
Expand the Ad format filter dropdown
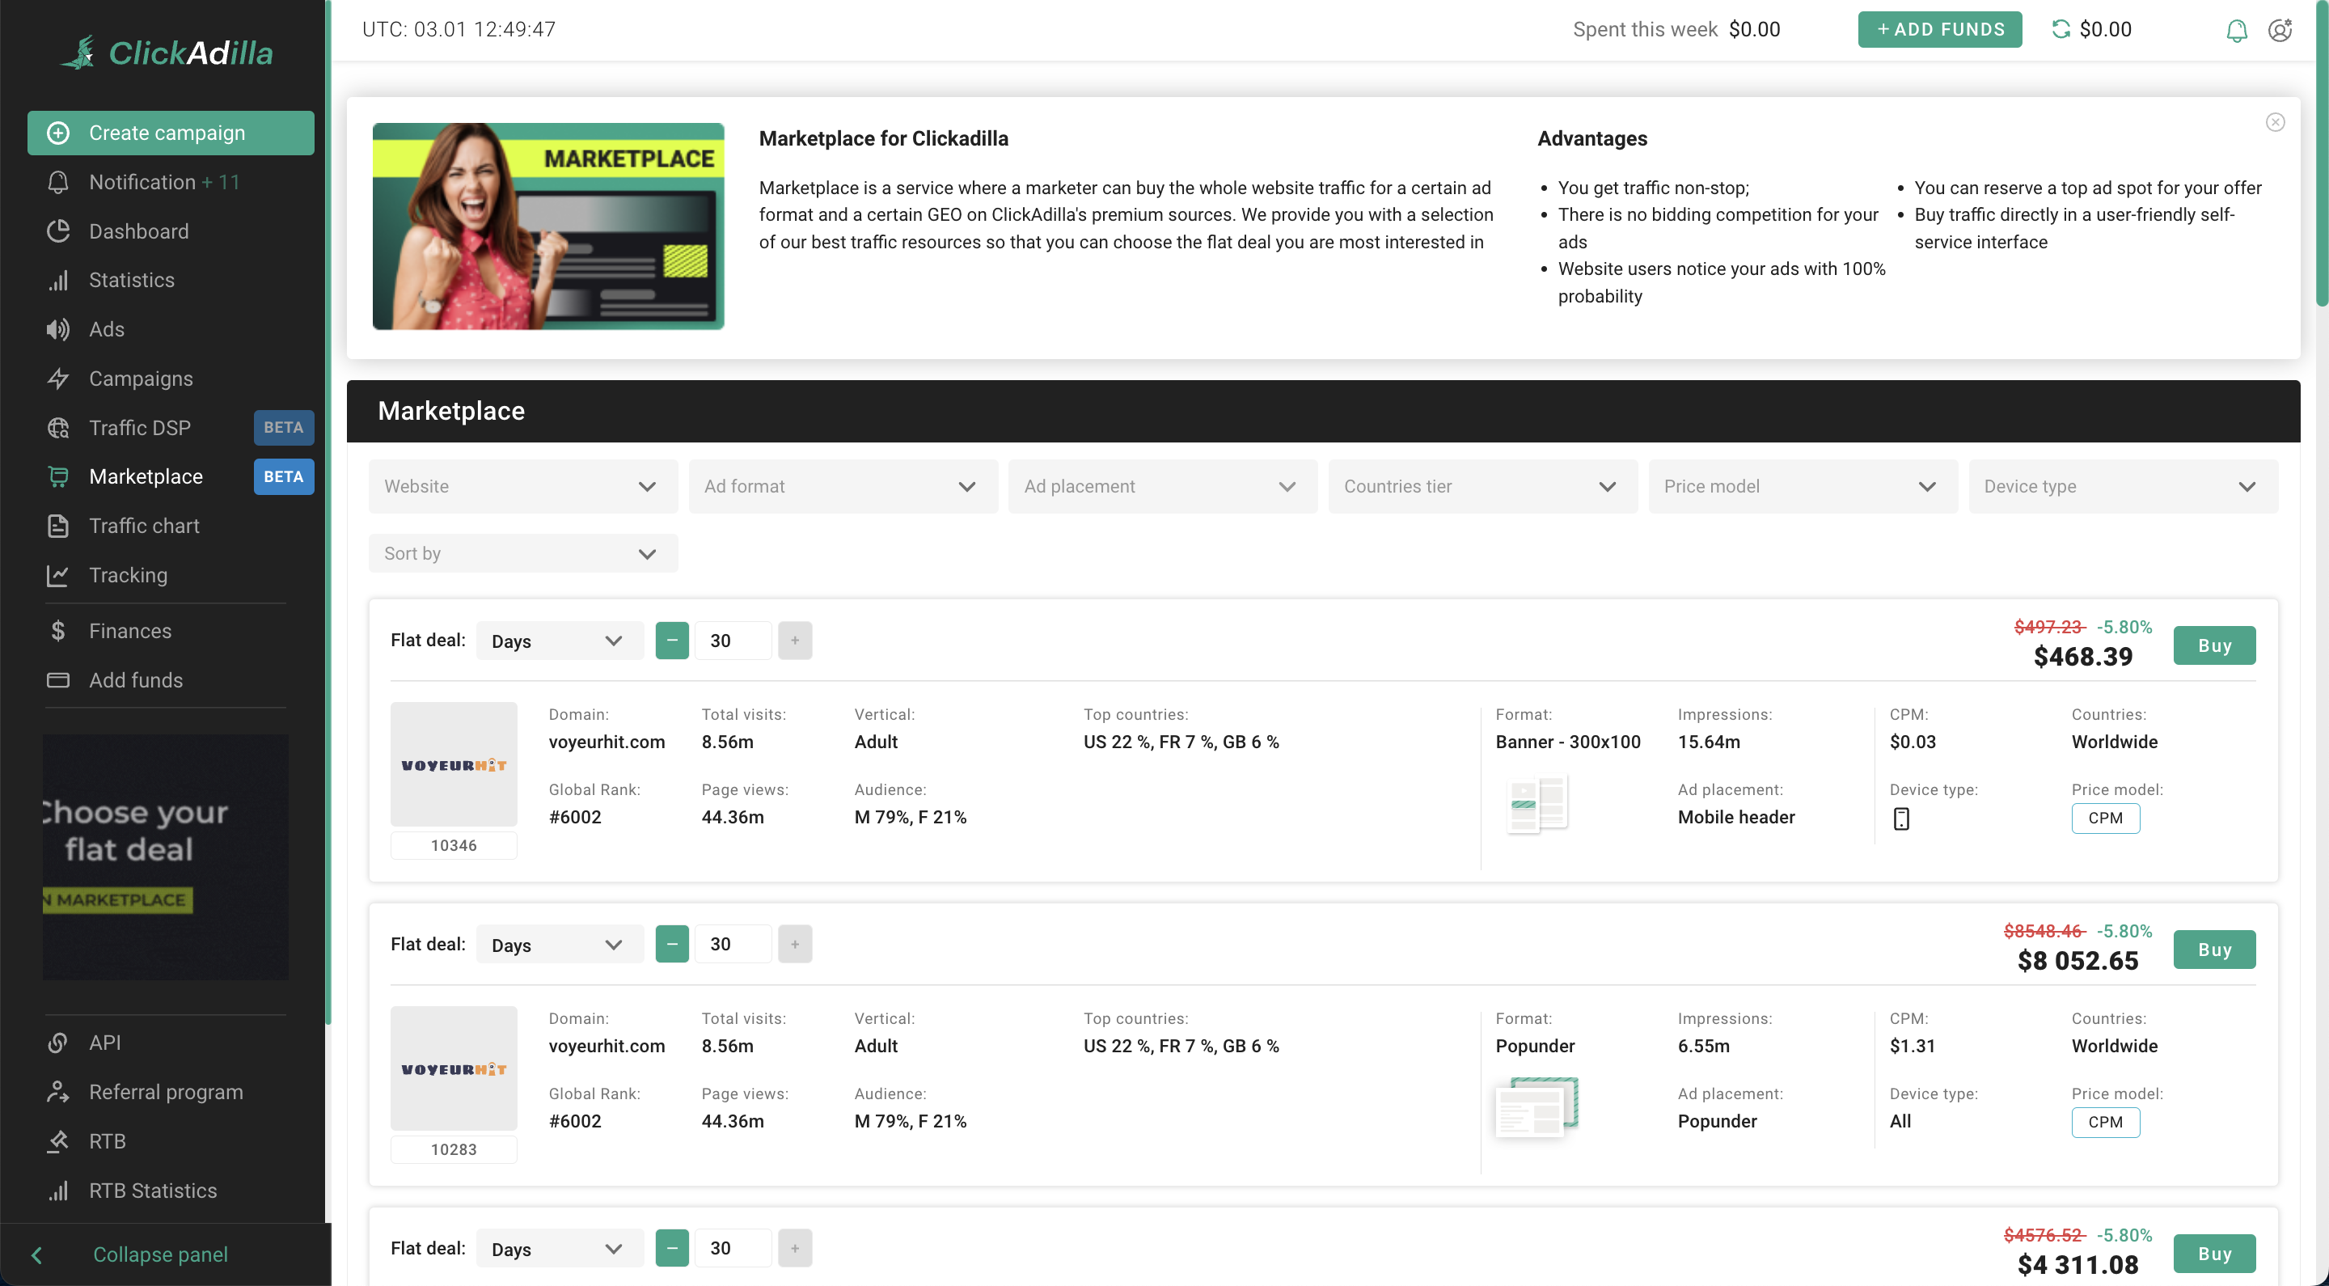point(843,487)
